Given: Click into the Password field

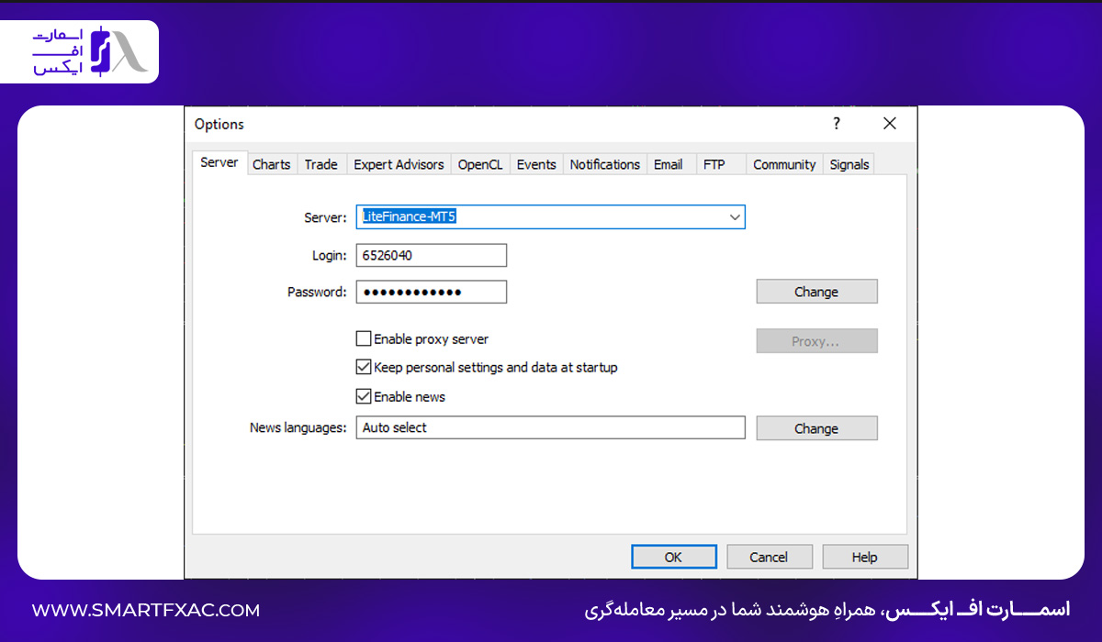Looking at the screenshot, I should tap(432, 292).
